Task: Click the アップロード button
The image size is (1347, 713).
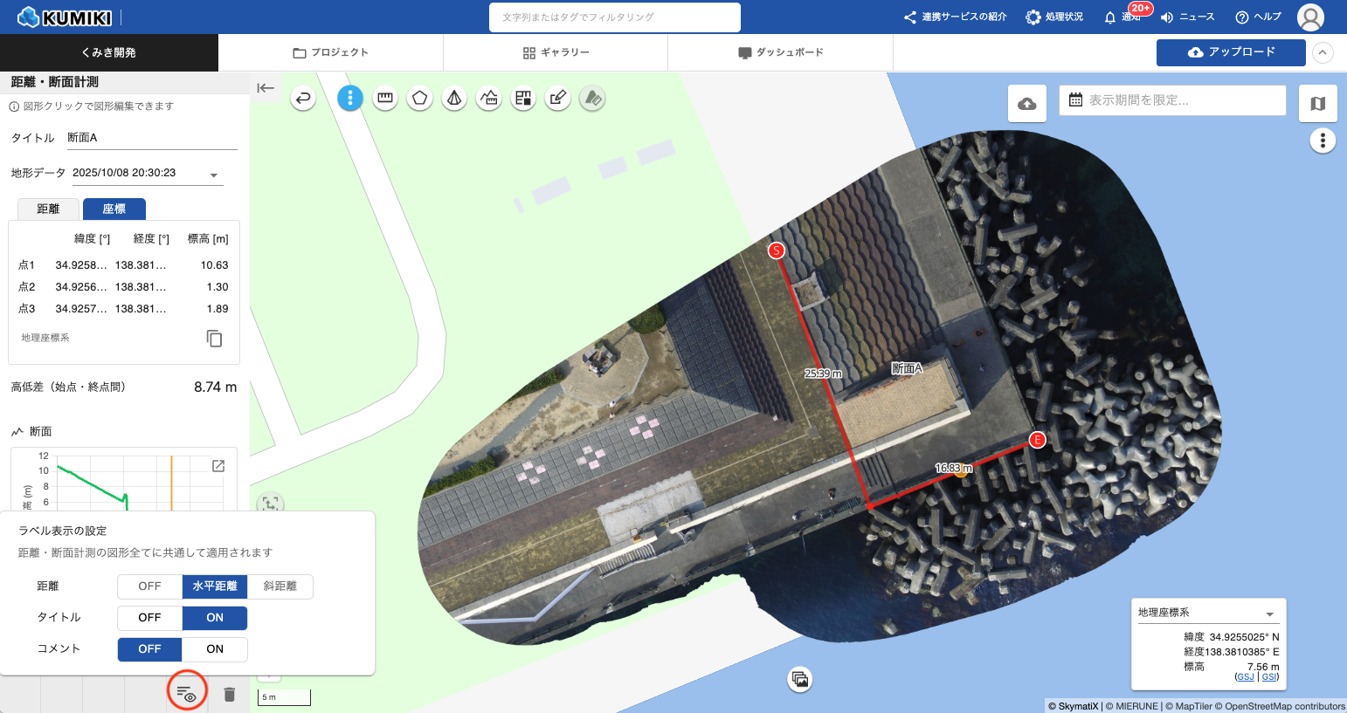Action: tap(1231, 52)
